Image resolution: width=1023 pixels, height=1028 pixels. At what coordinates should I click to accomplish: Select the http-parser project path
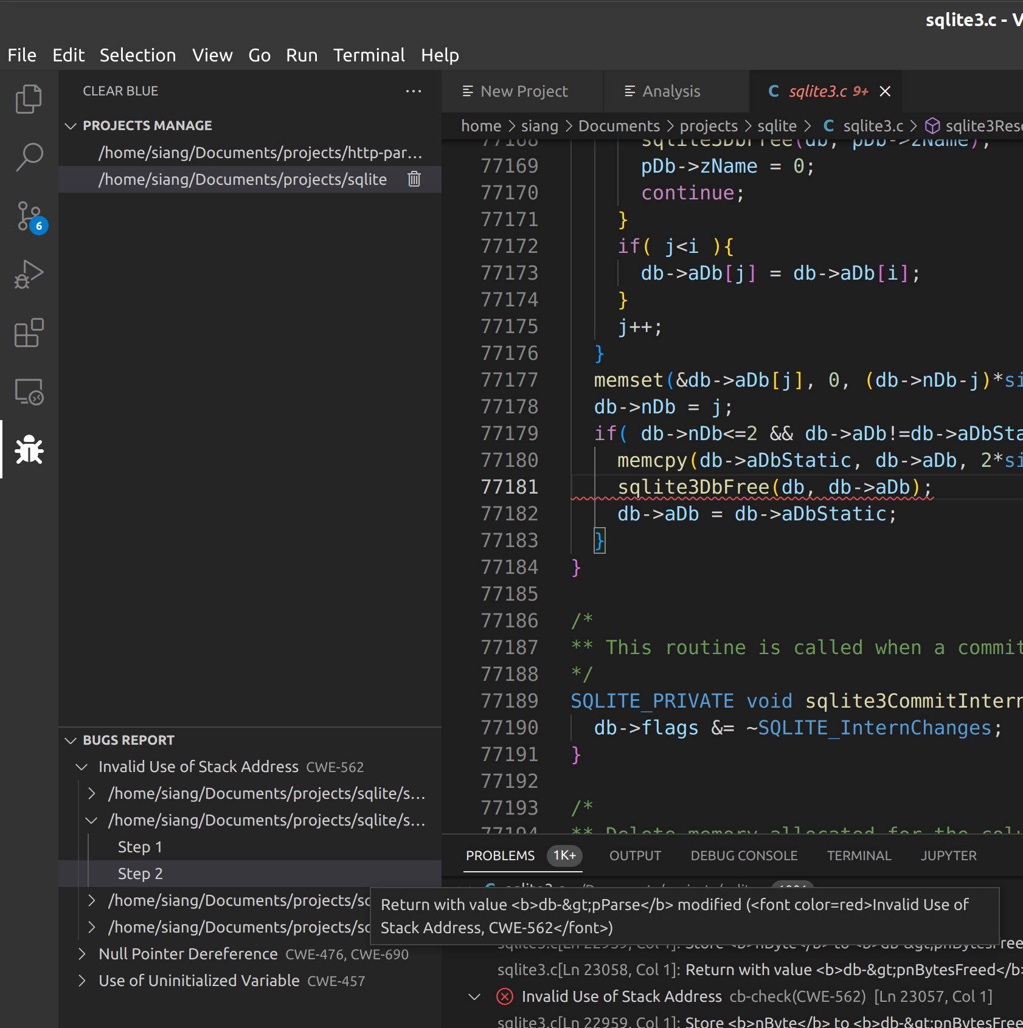260,153
